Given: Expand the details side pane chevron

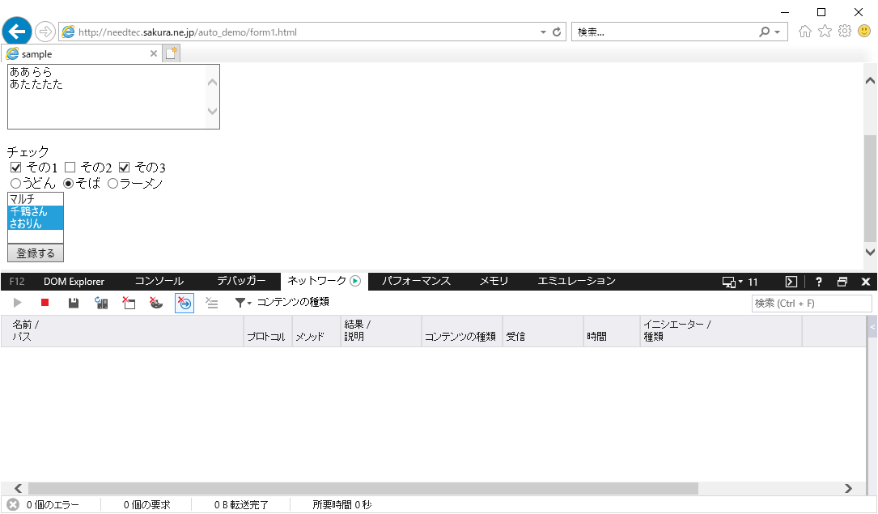Looking at the screenshot, I should click(x=872, y=327).
